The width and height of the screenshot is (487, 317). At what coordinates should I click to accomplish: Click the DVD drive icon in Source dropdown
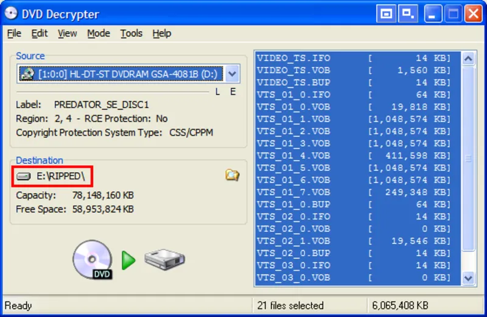27,74
